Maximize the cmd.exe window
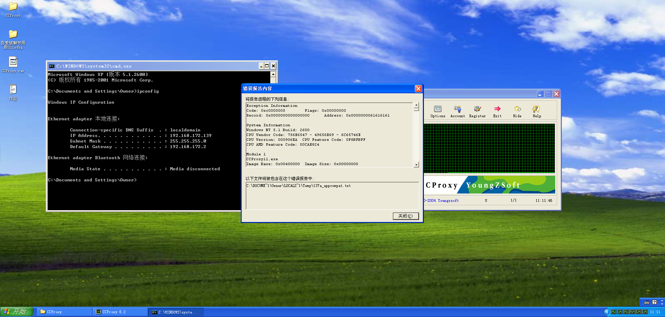Viewport: 665px width, 317px height. point(267,66)
